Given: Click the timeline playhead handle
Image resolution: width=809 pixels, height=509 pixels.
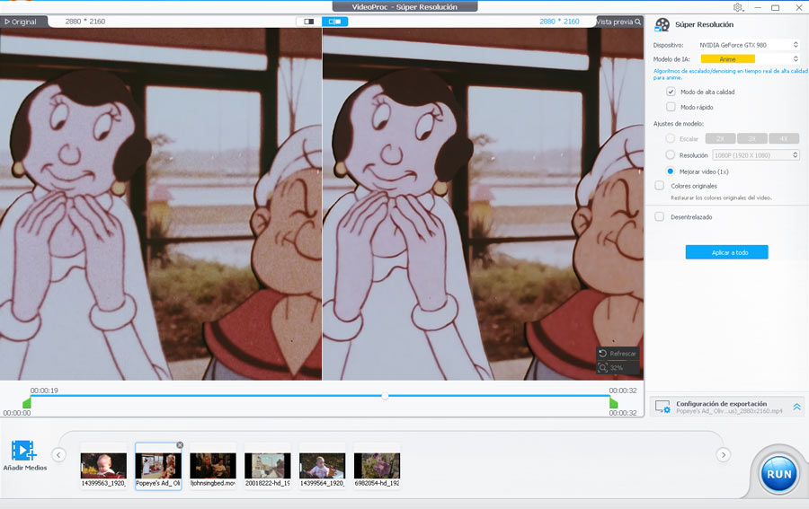Looking at the screenshot, I should click(x=385, y=396).
